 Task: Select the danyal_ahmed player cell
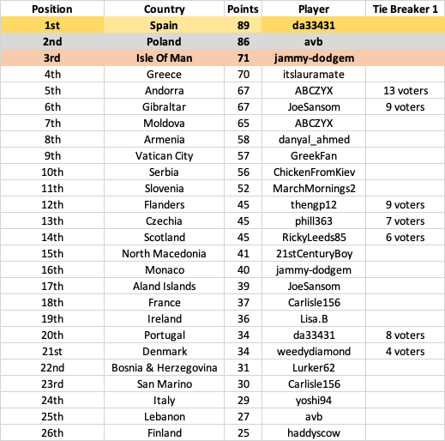coord(314,139)
